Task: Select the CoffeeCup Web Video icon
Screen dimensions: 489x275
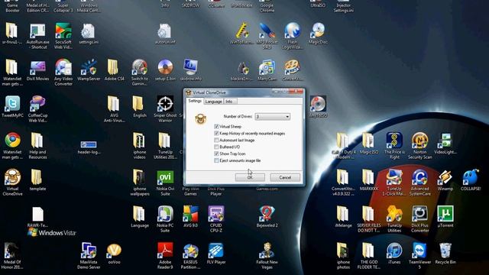Action: click(37, 109)
